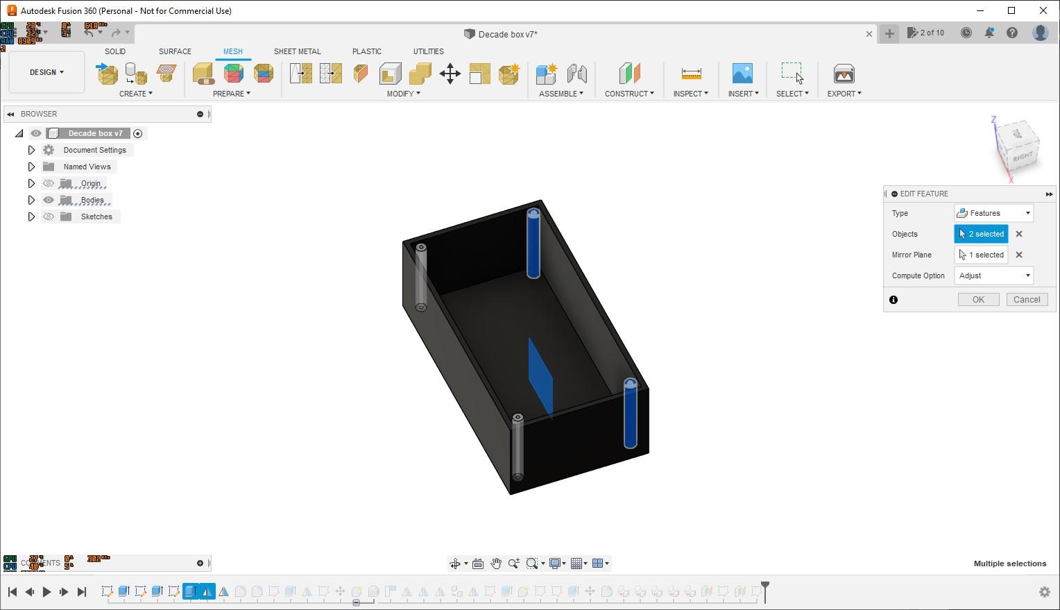Click the Insert image icon
Screen dimensions: 1060x610
tap(742, 74)
